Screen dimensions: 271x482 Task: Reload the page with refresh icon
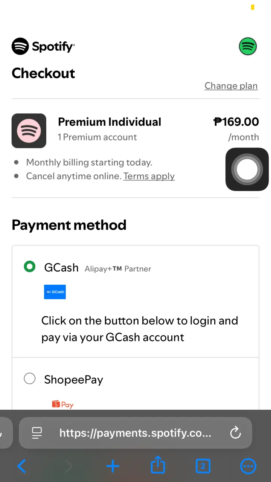coord(235,433)
